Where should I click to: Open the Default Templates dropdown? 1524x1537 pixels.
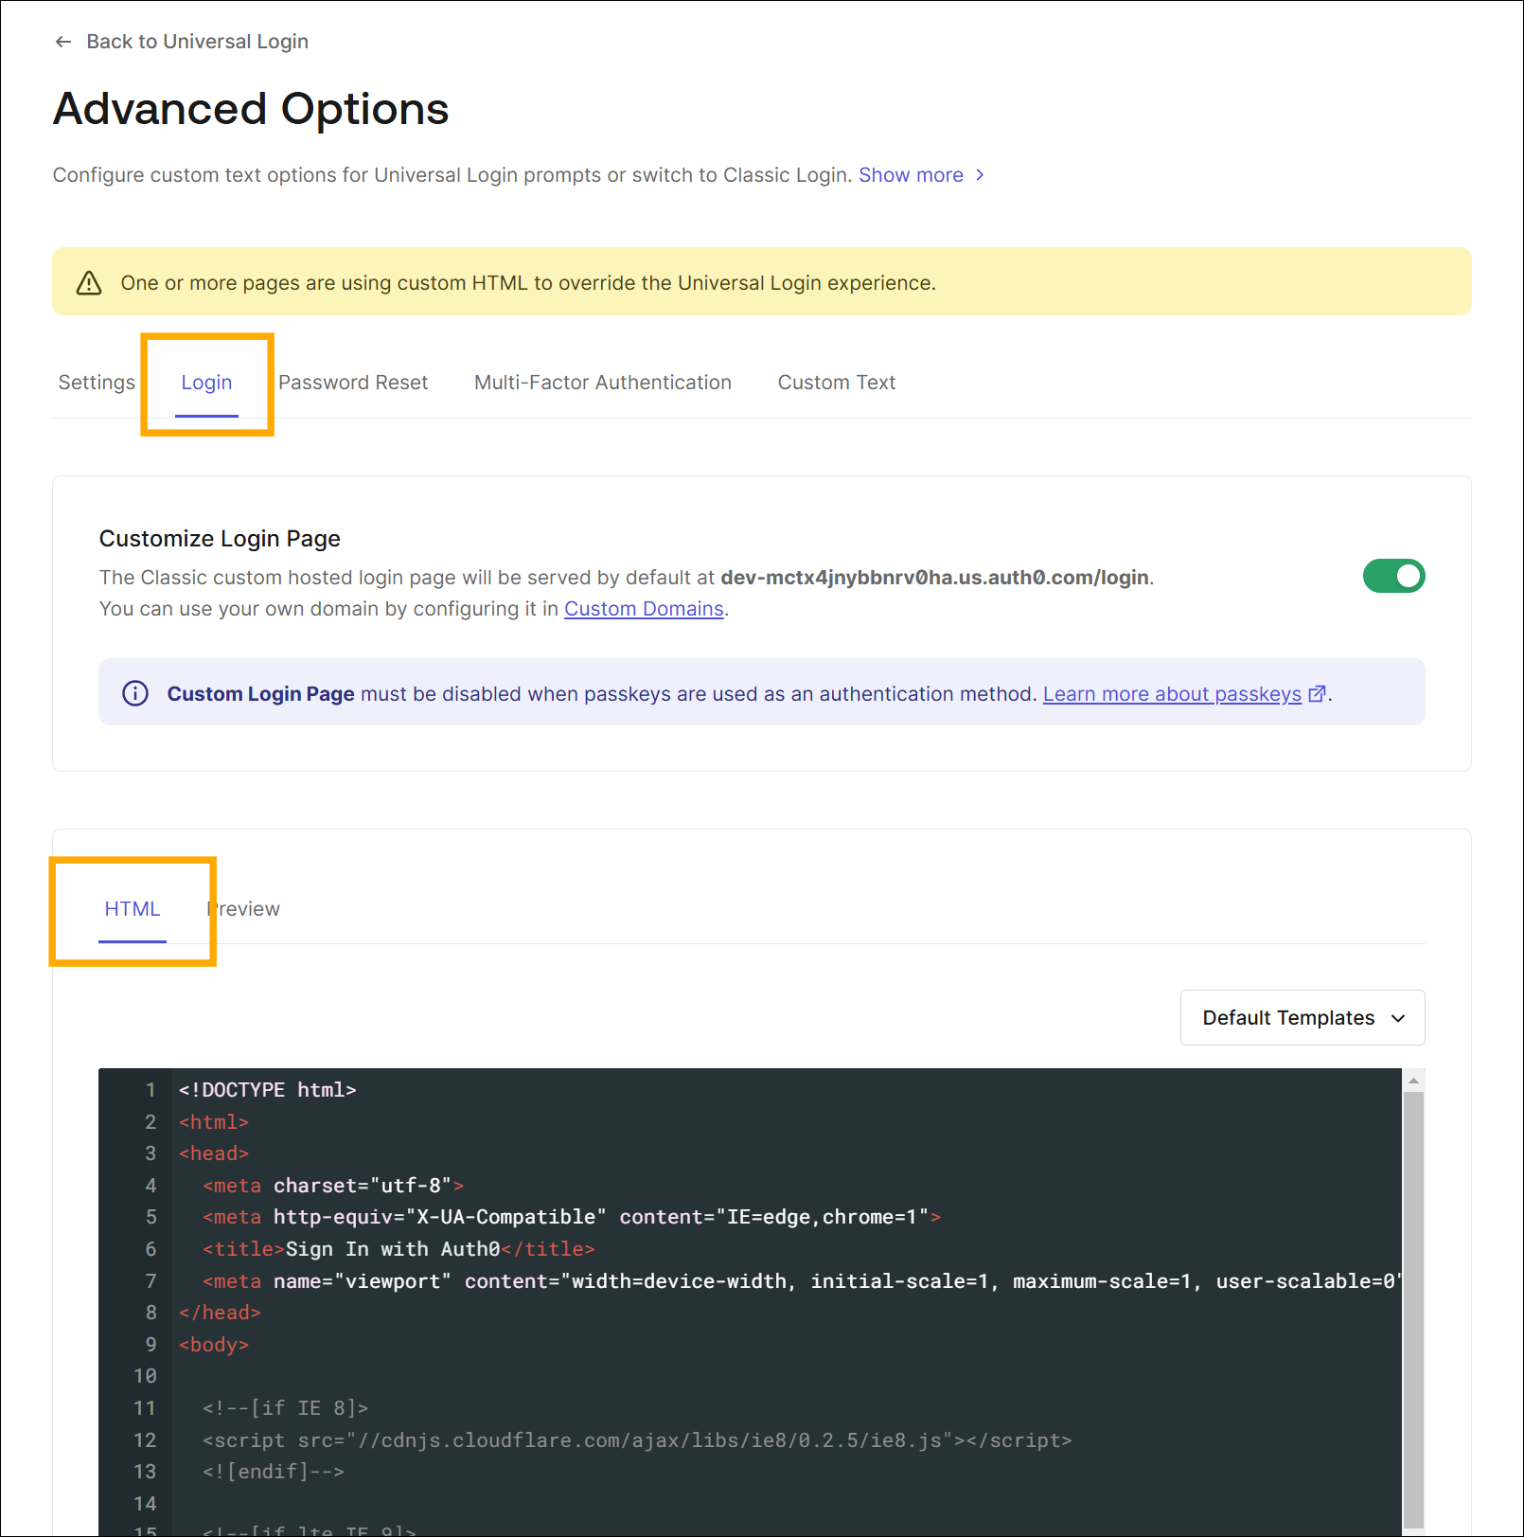coord(1302,1018)
